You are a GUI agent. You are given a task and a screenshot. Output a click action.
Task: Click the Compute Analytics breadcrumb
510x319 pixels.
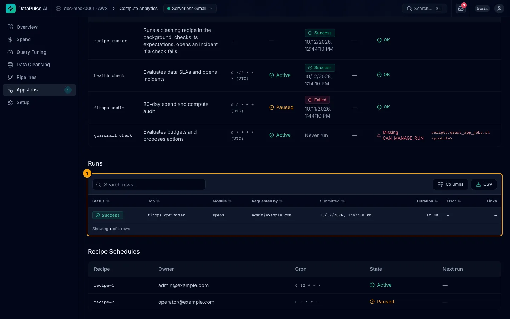tap(138, 9)
